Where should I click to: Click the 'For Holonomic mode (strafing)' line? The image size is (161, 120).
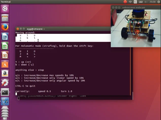coord(54,46)
